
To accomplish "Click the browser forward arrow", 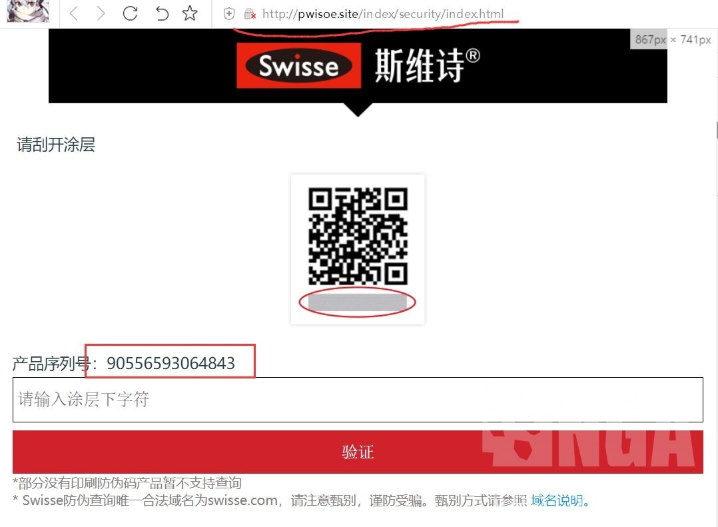I will (101, 14).
